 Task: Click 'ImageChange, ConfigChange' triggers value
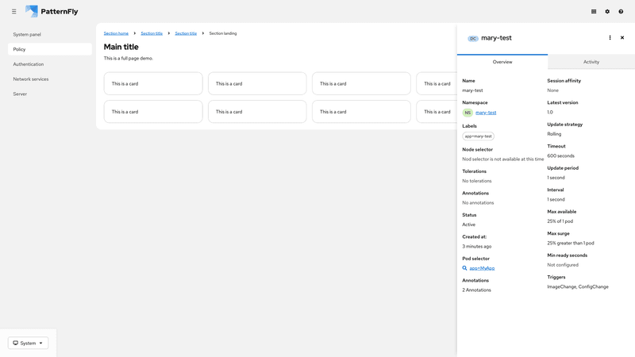click(578, 286)
